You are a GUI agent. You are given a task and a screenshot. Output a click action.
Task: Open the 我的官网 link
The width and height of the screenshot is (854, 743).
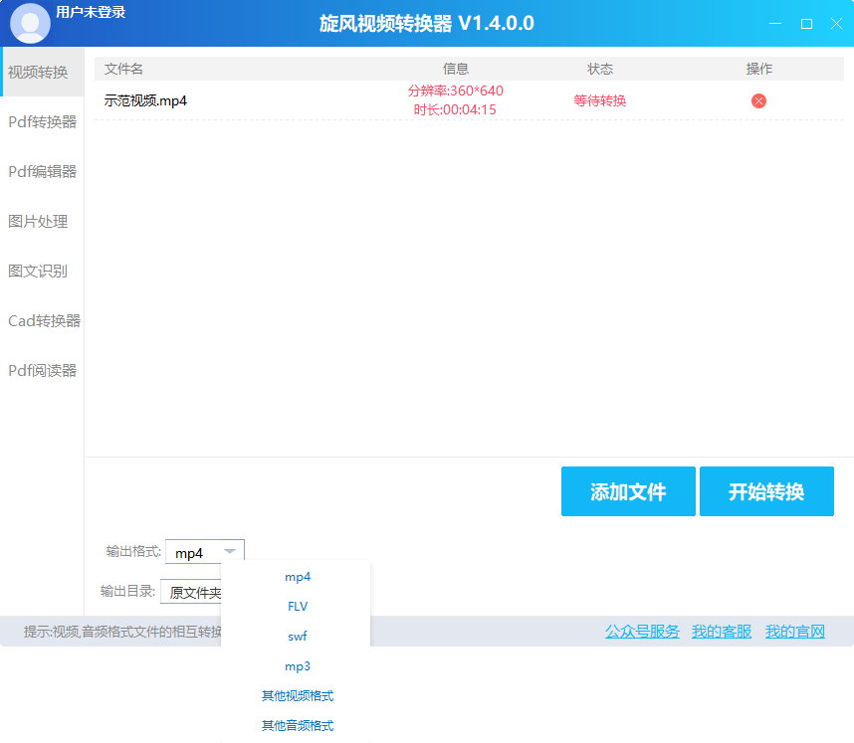pyautogui.click(x=795, y=632)
